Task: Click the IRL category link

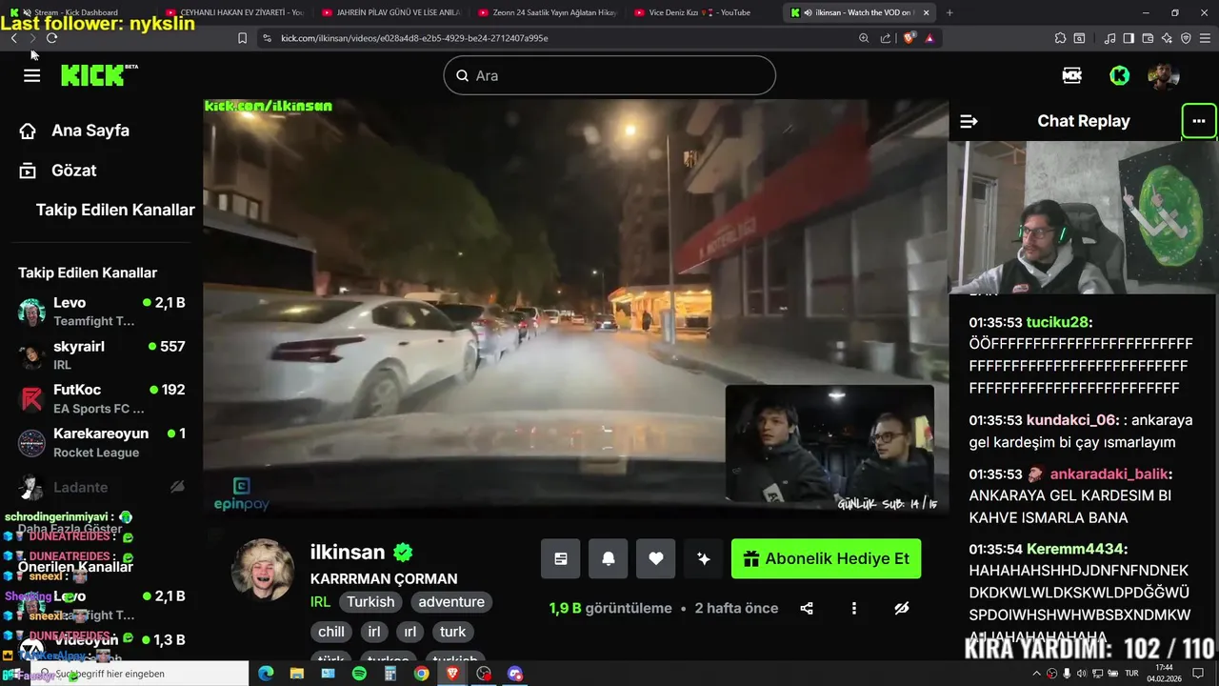Action: click(320, 602)
